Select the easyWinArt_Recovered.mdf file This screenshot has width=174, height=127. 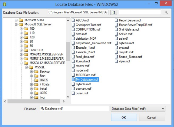click(x=94, y=43)
